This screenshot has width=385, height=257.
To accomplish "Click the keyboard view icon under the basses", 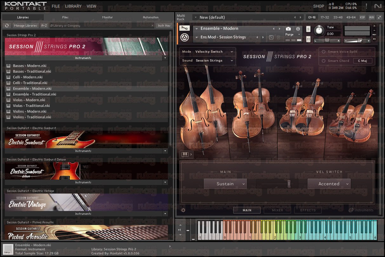I will pos(185,155).
